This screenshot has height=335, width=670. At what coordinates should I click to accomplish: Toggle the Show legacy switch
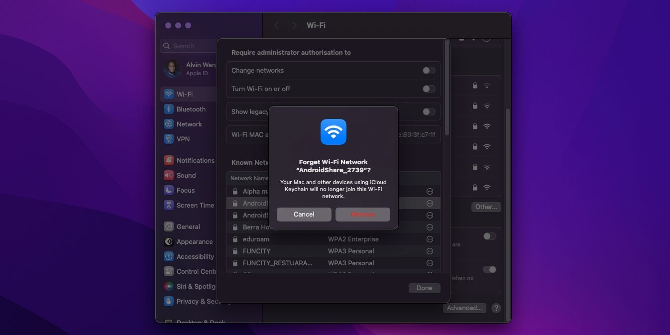428,112
